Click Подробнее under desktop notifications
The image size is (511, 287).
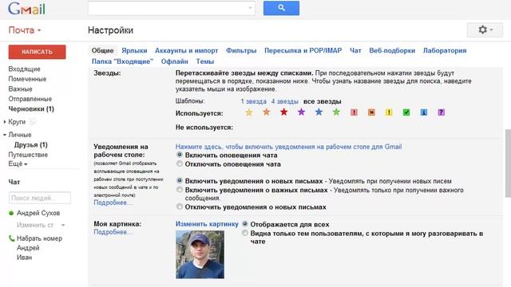click(x=113, y=202)
